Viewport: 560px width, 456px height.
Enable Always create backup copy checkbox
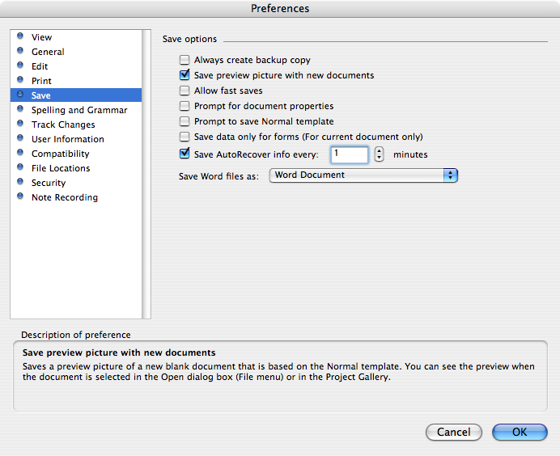pos(185,60)
